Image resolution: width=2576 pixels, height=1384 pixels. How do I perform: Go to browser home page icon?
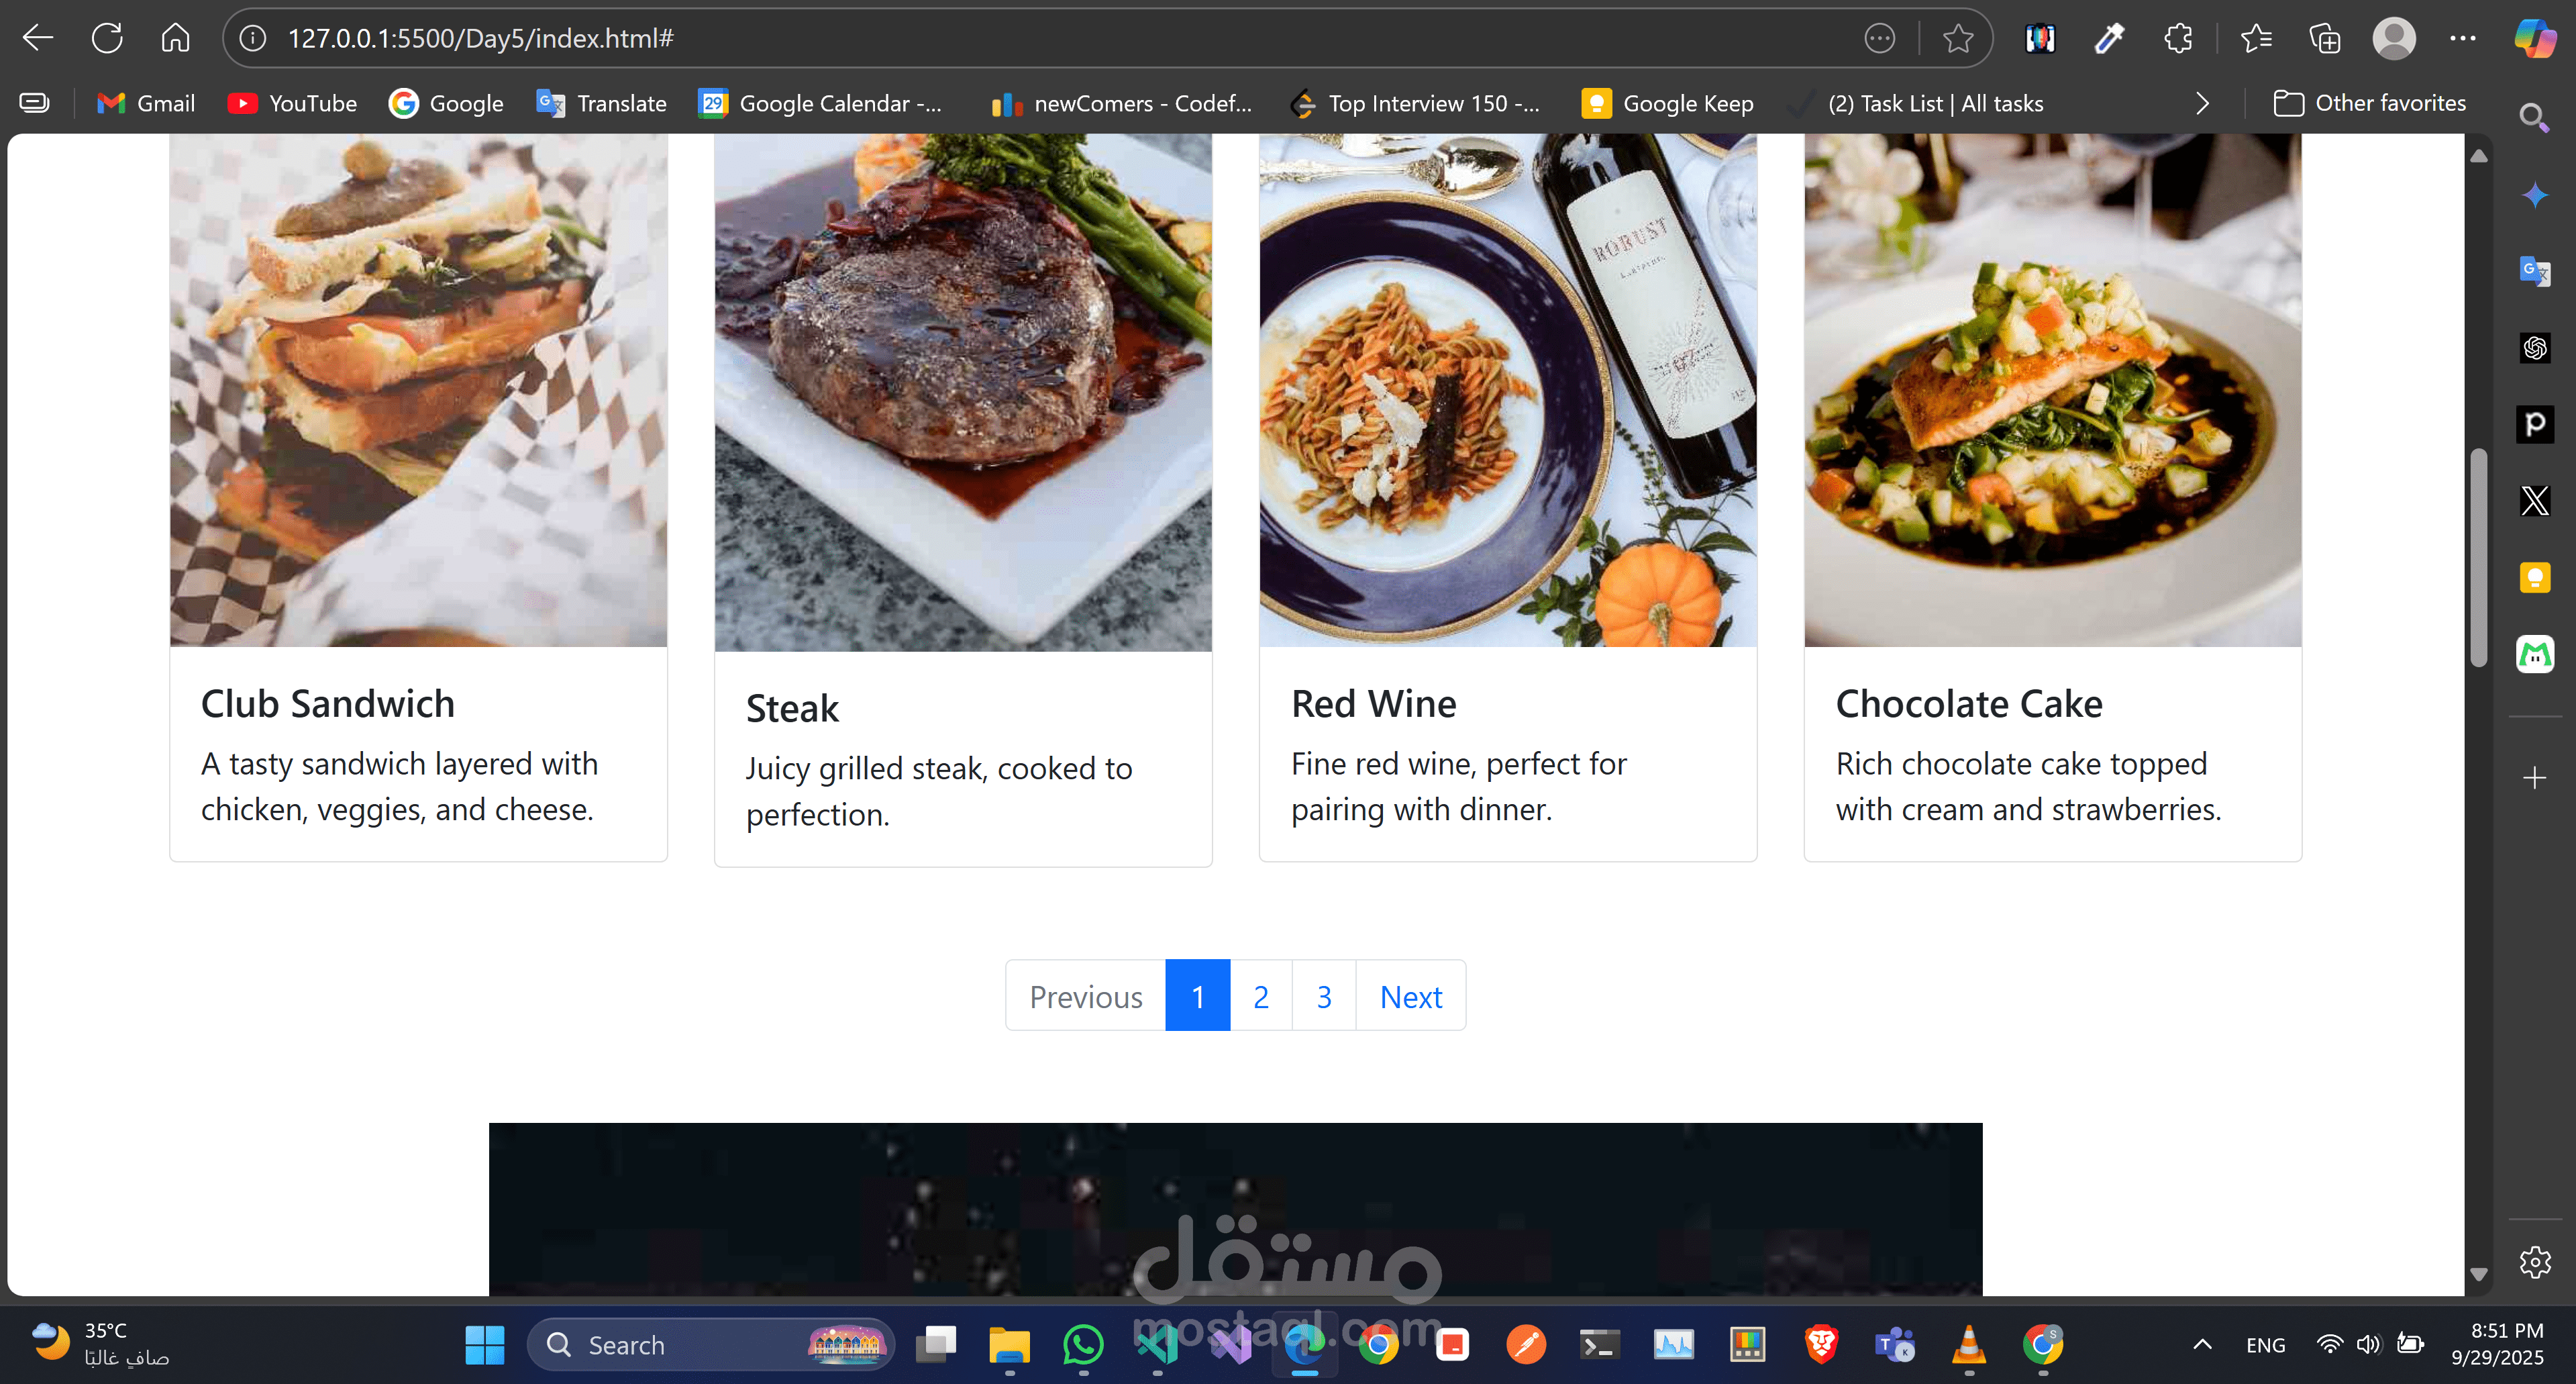click(175, 38)
